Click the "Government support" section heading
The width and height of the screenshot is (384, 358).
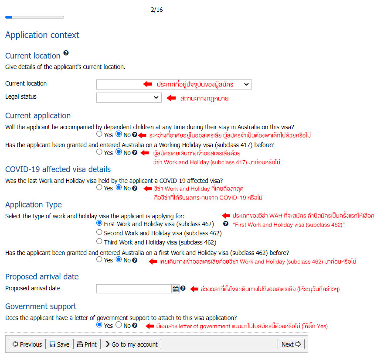pos(41,306)
